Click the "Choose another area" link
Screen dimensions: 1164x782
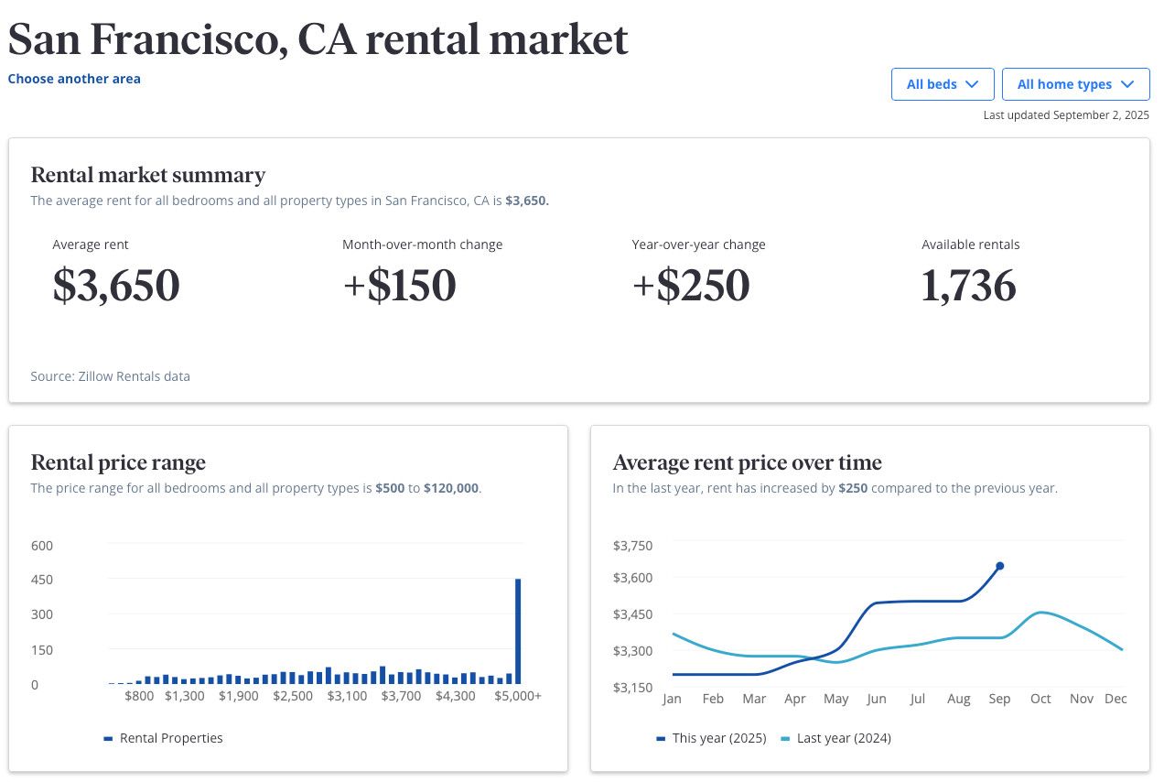[x=74, y=79]
